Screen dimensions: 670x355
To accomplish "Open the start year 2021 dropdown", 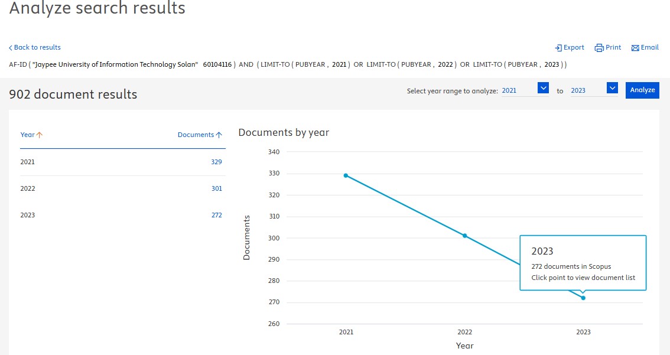I will (x=543, y=89).
